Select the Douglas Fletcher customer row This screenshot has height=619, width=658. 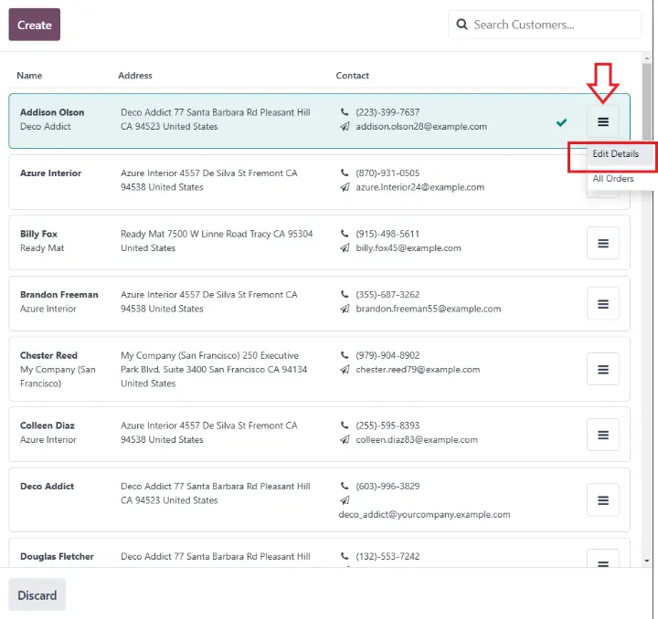point(228,557)
